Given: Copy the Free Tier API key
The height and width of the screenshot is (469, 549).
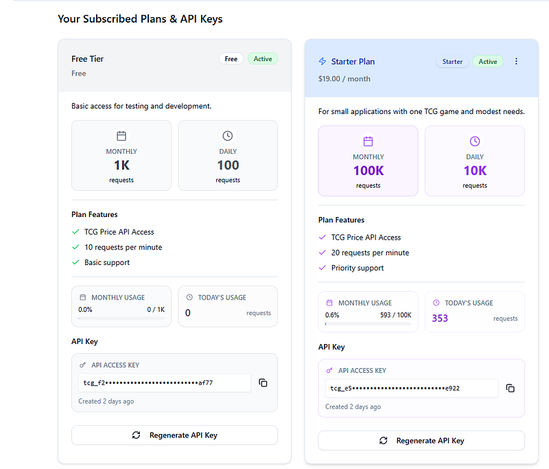Looking at the screenshot, I should [263, 383].
